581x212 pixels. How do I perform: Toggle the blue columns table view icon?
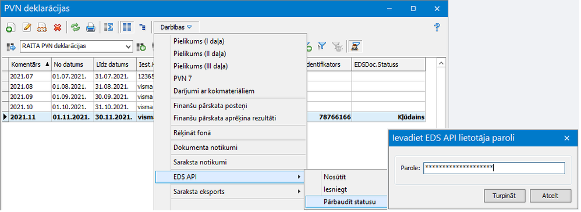pyautogui.click(x=127, y=27)
